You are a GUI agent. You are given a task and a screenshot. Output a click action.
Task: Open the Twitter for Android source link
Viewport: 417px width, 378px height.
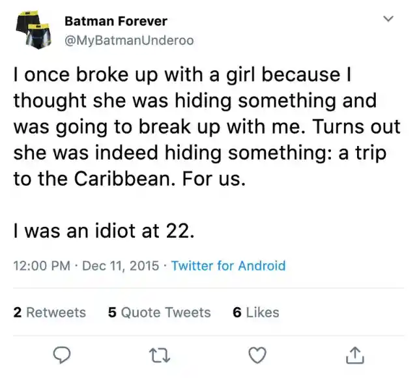pos(229,265)
